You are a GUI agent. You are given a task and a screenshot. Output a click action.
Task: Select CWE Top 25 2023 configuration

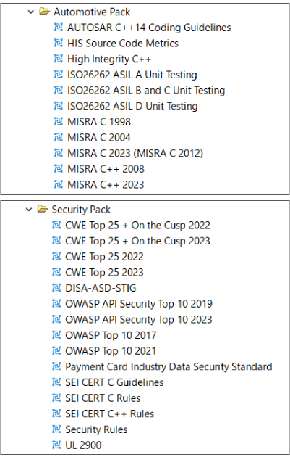click(104, 273)
